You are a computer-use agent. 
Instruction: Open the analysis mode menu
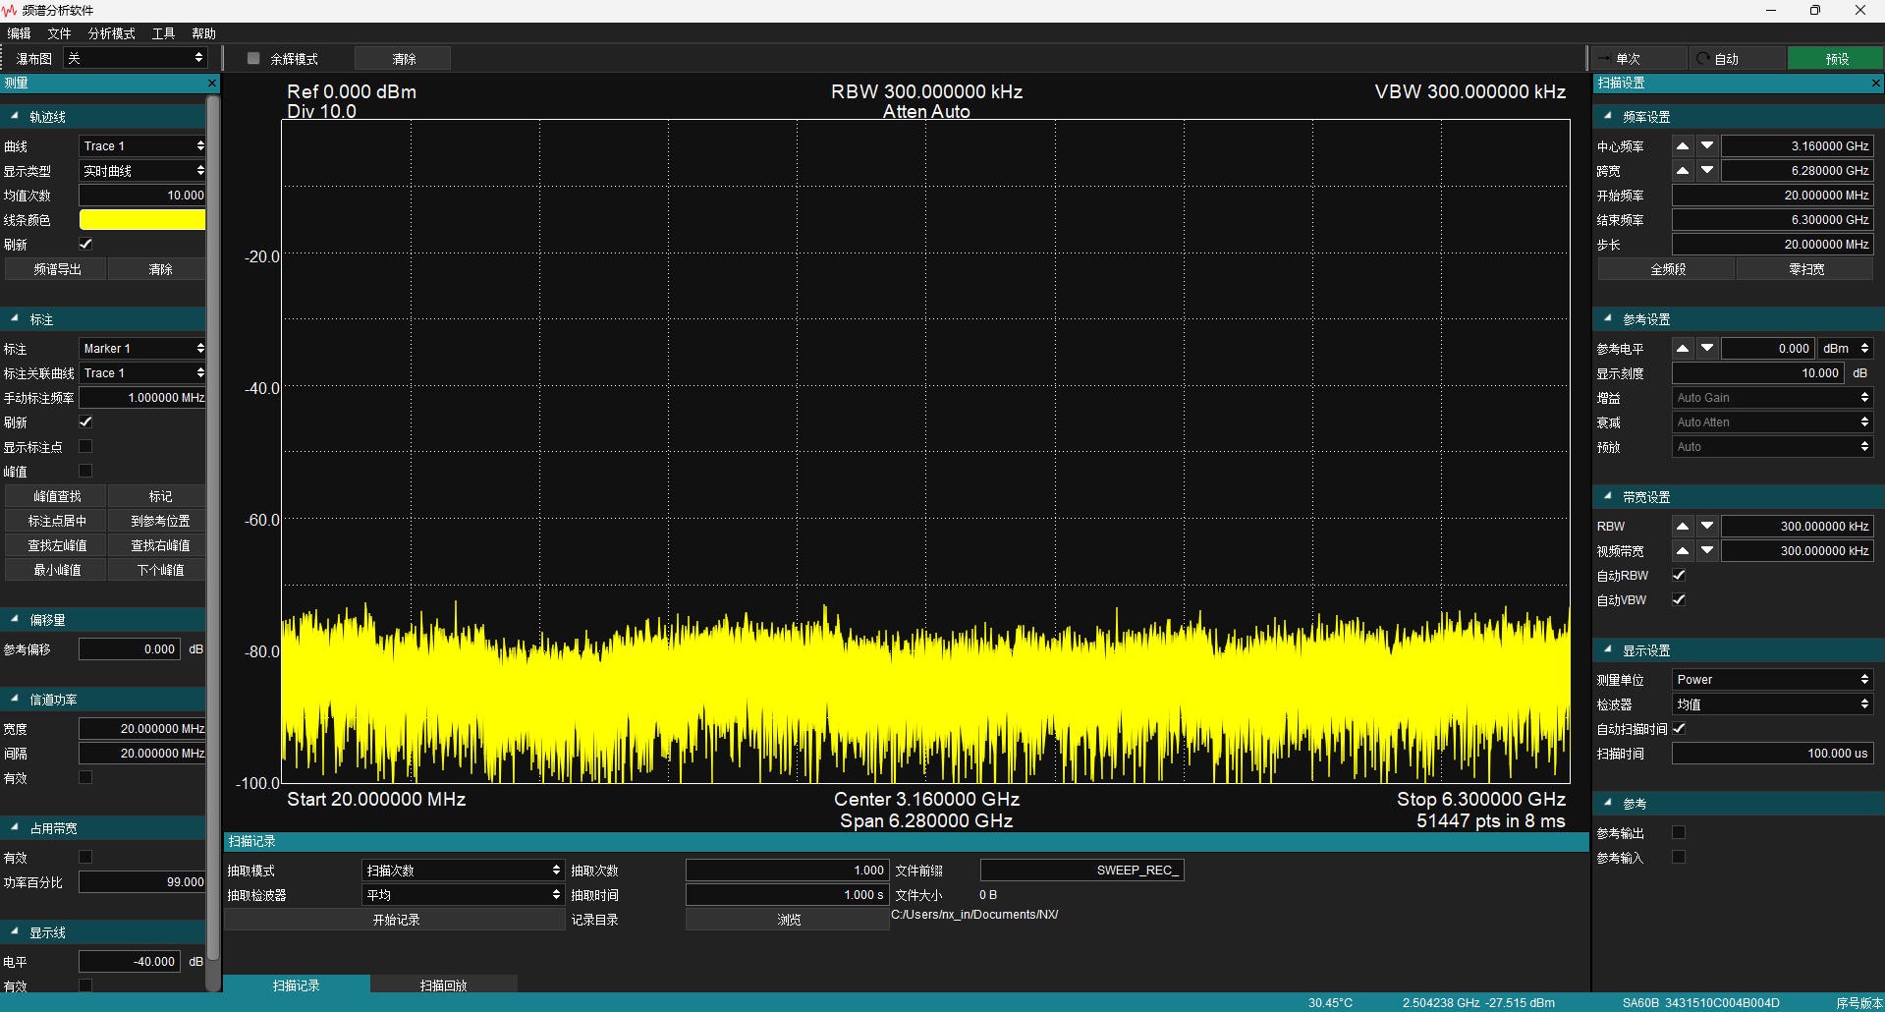point(111,33)
